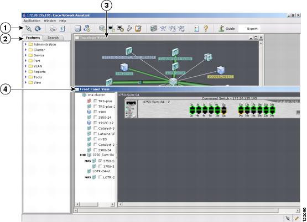Check the mrED device checkbox

click(95, 139)
